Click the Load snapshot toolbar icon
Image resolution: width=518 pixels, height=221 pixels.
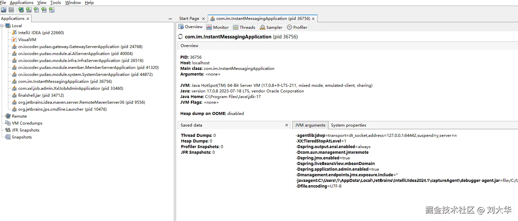tap(4, 10)
